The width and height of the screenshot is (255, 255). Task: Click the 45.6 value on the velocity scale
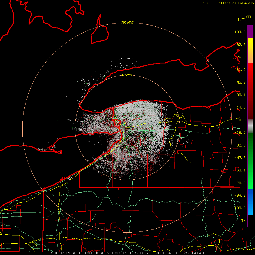241,82
